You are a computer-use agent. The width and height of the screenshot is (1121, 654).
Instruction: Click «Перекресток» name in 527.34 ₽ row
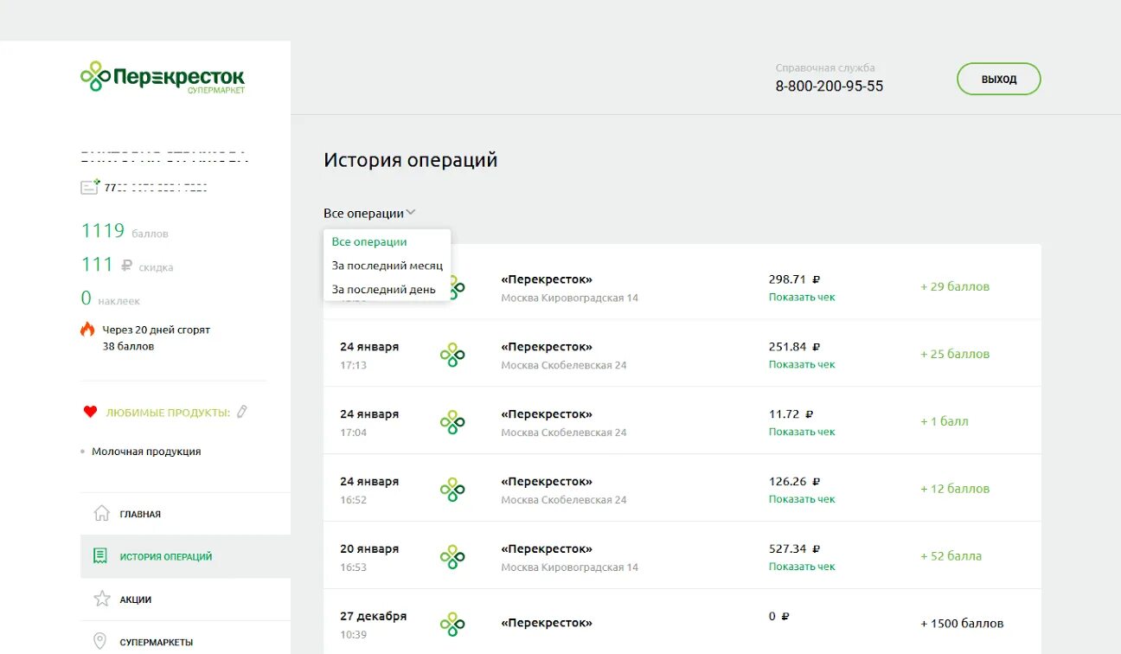point(547,548)
